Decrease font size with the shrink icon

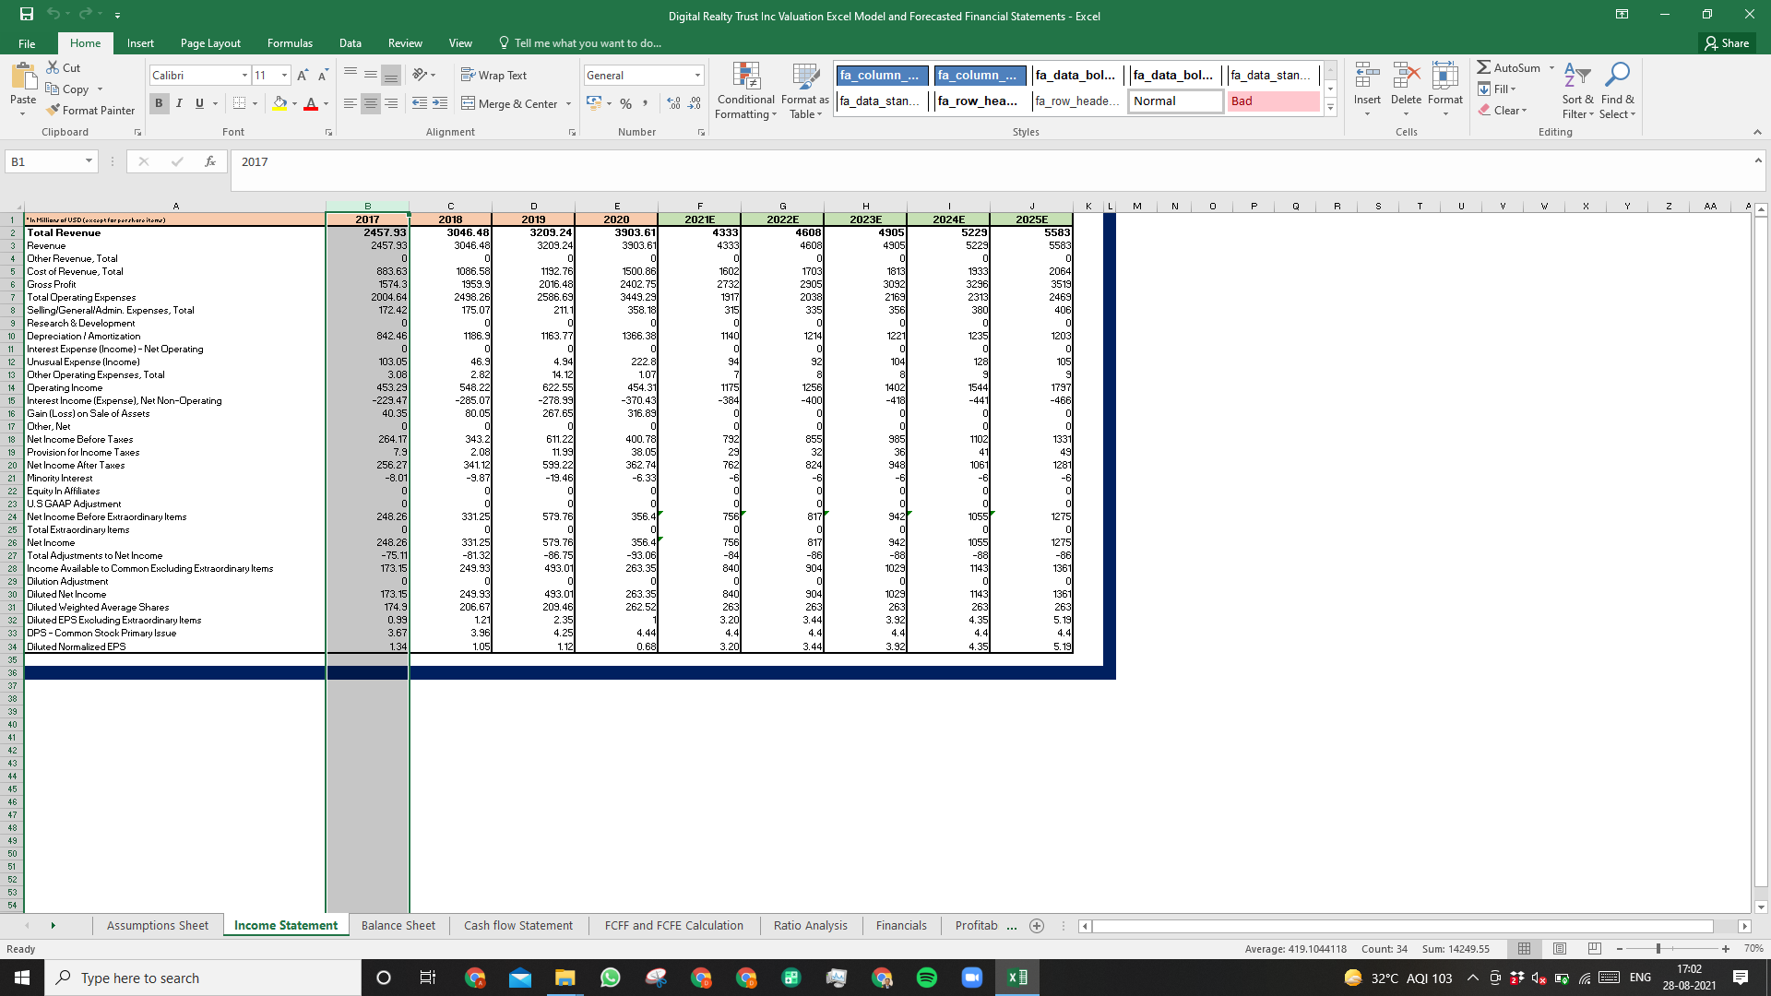click(322, 76)
